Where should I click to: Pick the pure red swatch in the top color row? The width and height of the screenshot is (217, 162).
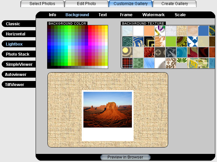90,27
